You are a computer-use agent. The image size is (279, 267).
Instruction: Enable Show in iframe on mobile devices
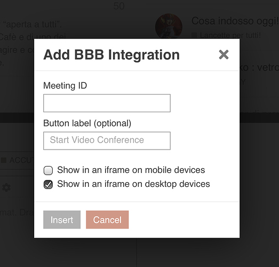[x=48, y=170]
